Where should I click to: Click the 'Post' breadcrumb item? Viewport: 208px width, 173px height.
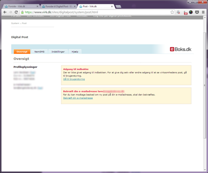pyautogui.click(x=24, y=23)
